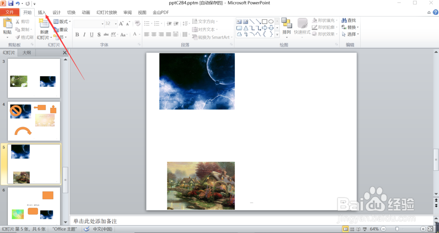Viewport: 439px width, 233px height.
Task: Click the Columns icon in paragraph group
Action: [x=185, y=34]
